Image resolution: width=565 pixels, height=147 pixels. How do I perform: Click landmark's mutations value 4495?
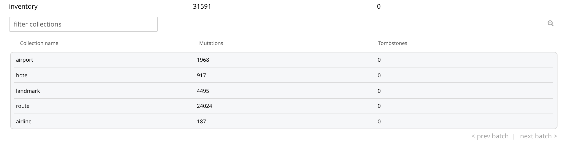203,91
